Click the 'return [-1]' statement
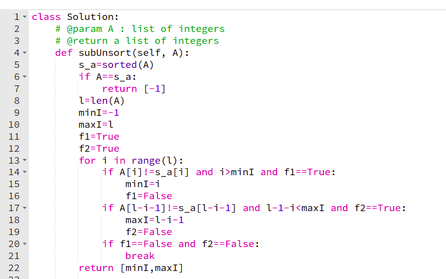 (134, 89)
